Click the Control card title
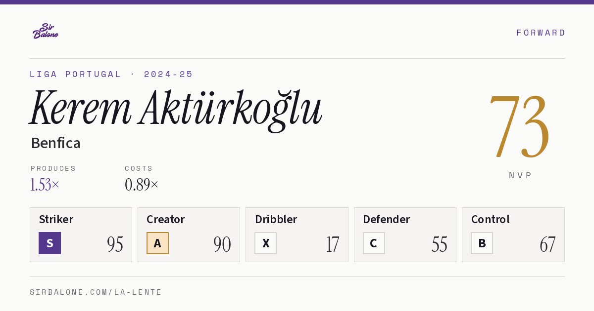Image resolution: width=594 pixels, height=311 pixels. tap(491, 219)
